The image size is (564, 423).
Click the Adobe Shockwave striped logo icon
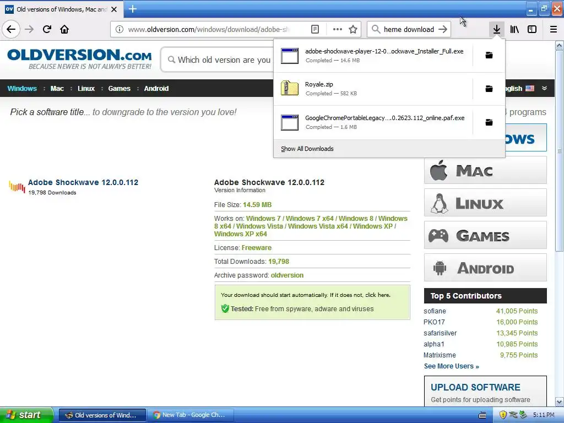17,186
